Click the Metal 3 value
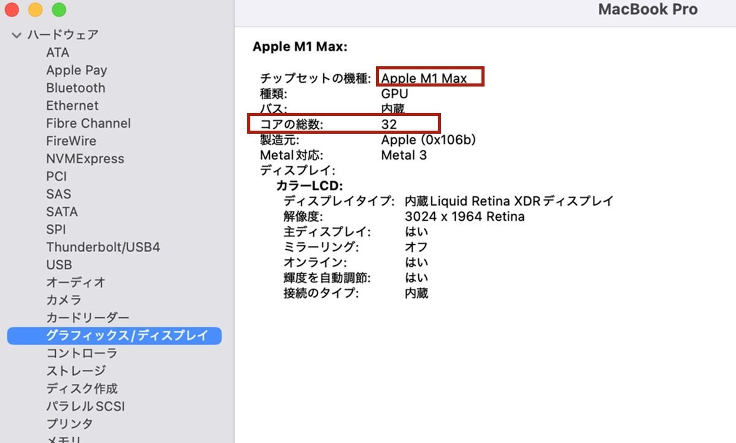 coord(404,155)
